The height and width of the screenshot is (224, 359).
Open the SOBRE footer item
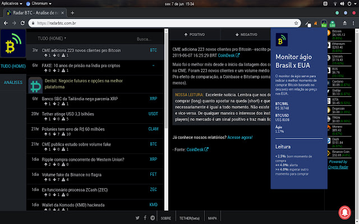166,218
